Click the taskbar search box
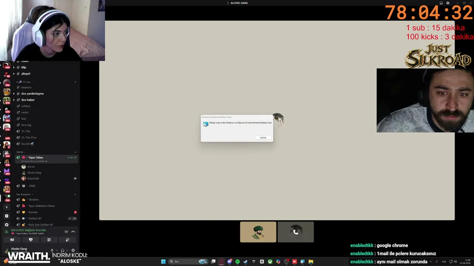474x266 pixels. (188, 262)
